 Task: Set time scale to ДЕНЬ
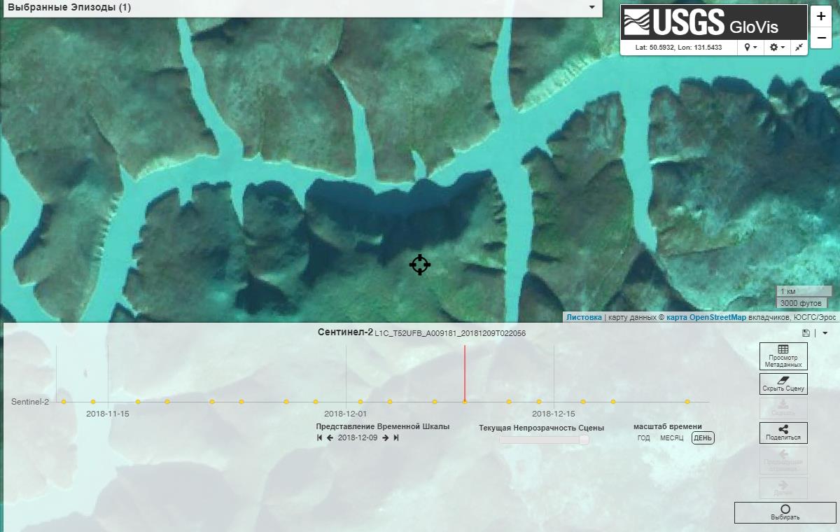tap(703, 438)
